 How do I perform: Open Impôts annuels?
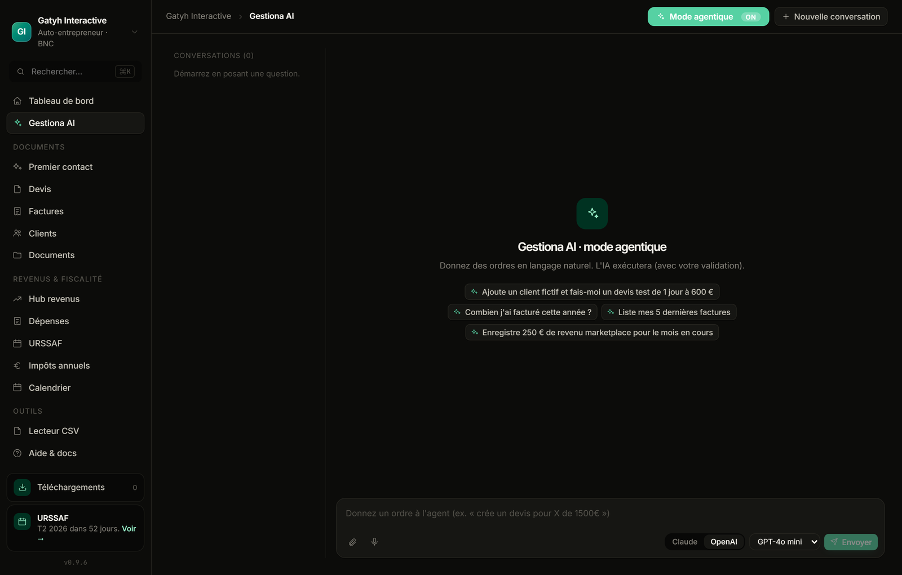click(x=75, y=365)
